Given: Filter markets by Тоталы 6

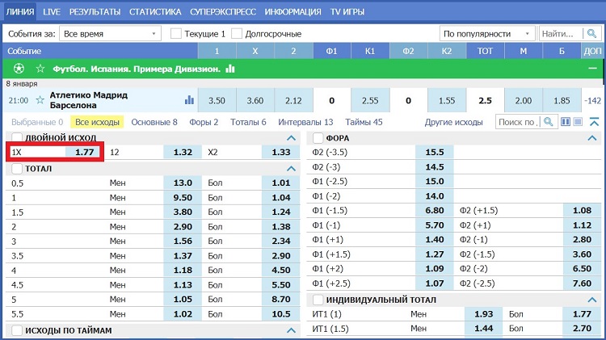Looking at the screenshot, I should [x=248, y=122].
